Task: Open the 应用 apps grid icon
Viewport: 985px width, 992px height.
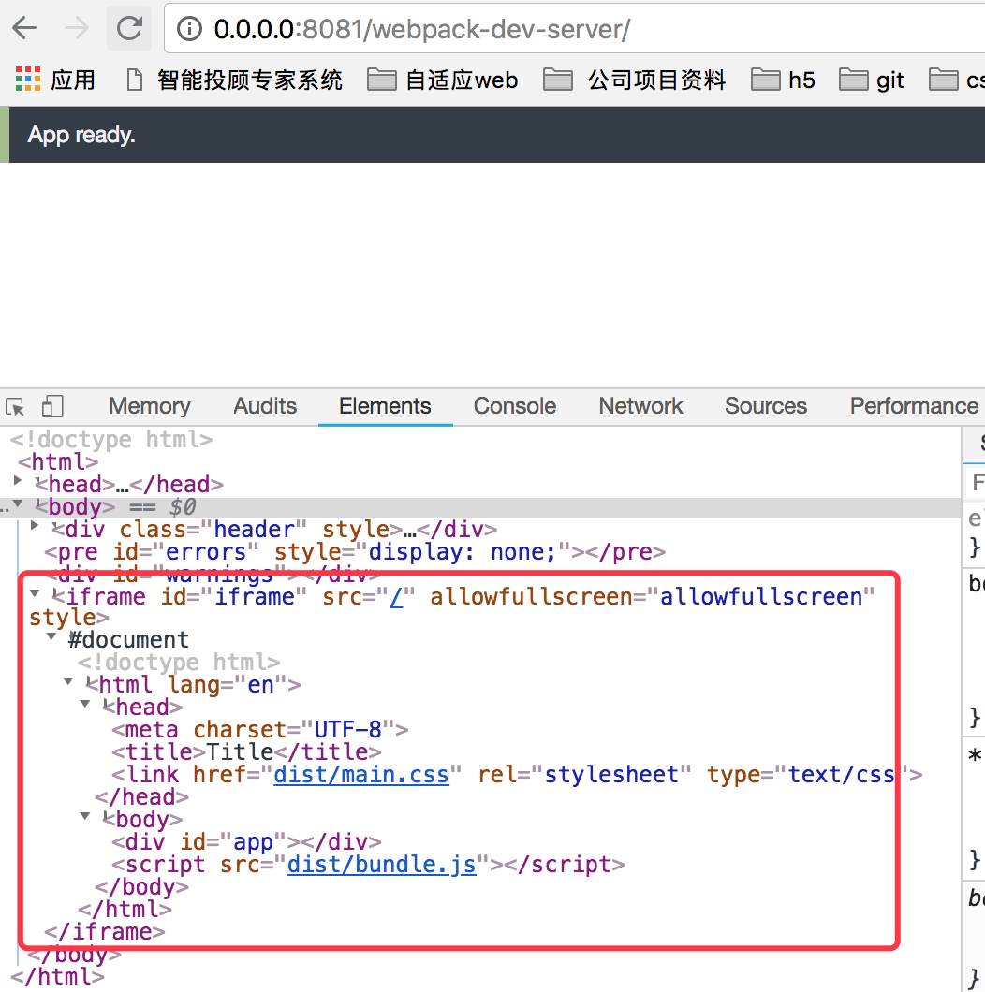Action: point(28,80)
